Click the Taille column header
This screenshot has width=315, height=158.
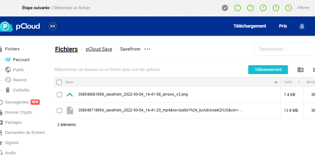pyautogui.click(x=288, y=82)
